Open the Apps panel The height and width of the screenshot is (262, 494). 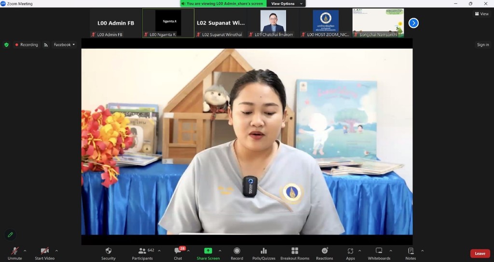[x=350, y=253]
